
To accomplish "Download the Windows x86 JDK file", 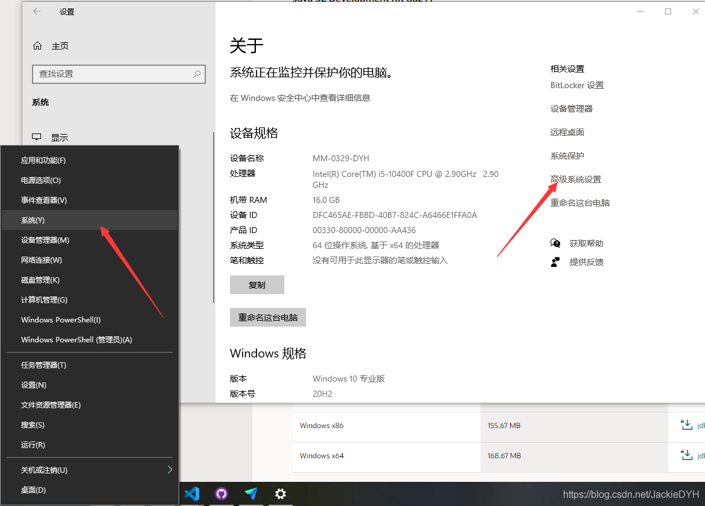I will point(686,425).
